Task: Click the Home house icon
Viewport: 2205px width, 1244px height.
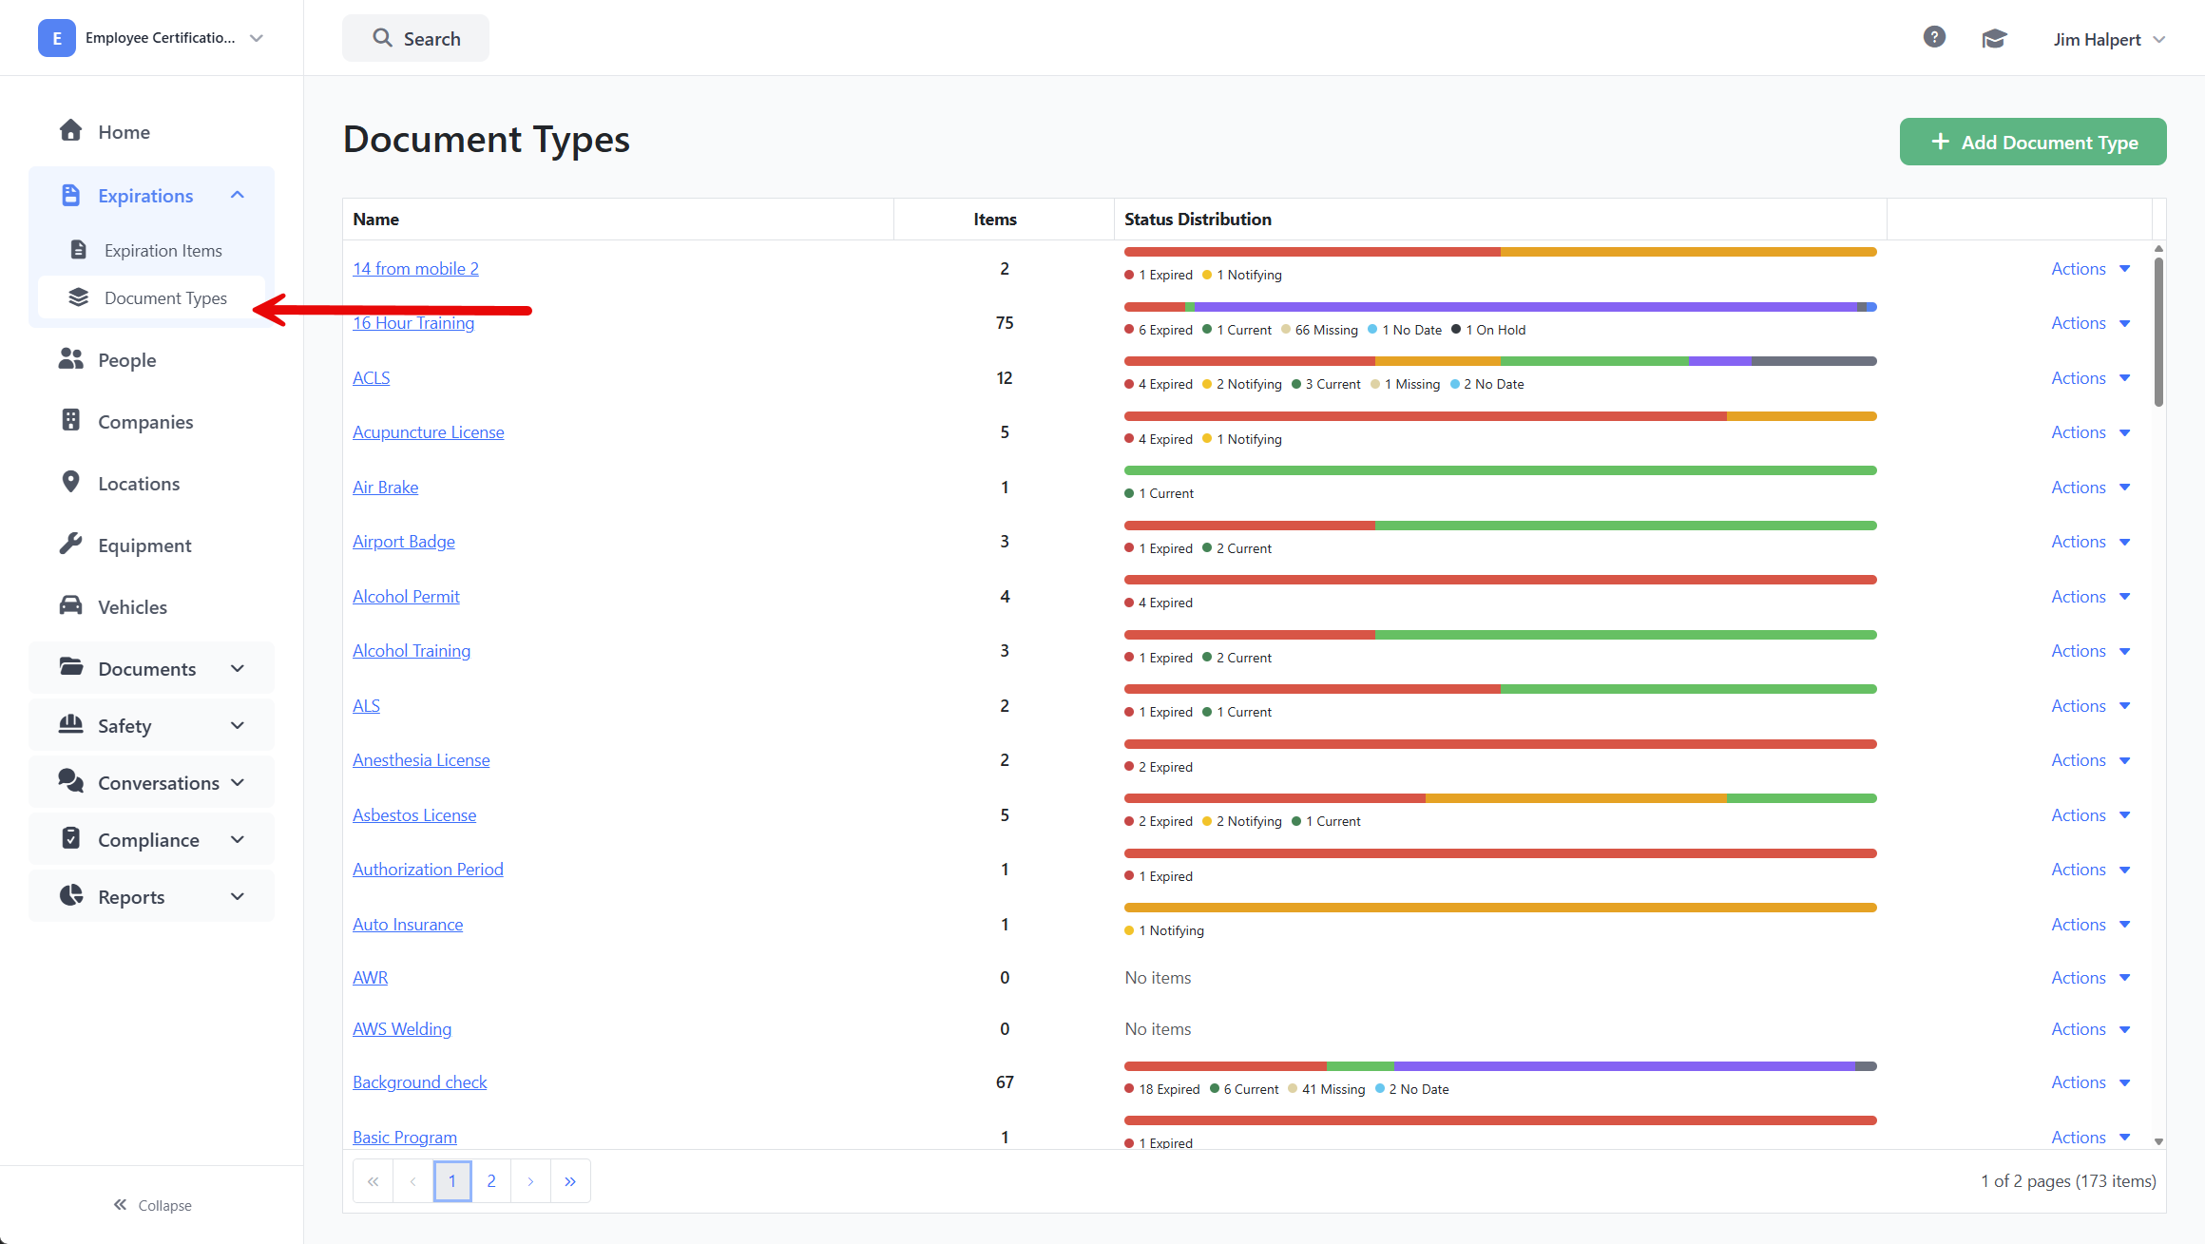Action: tap(70, 131)
